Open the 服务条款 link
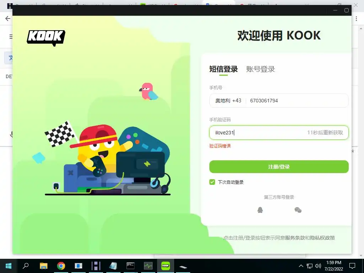 point(295,238)
